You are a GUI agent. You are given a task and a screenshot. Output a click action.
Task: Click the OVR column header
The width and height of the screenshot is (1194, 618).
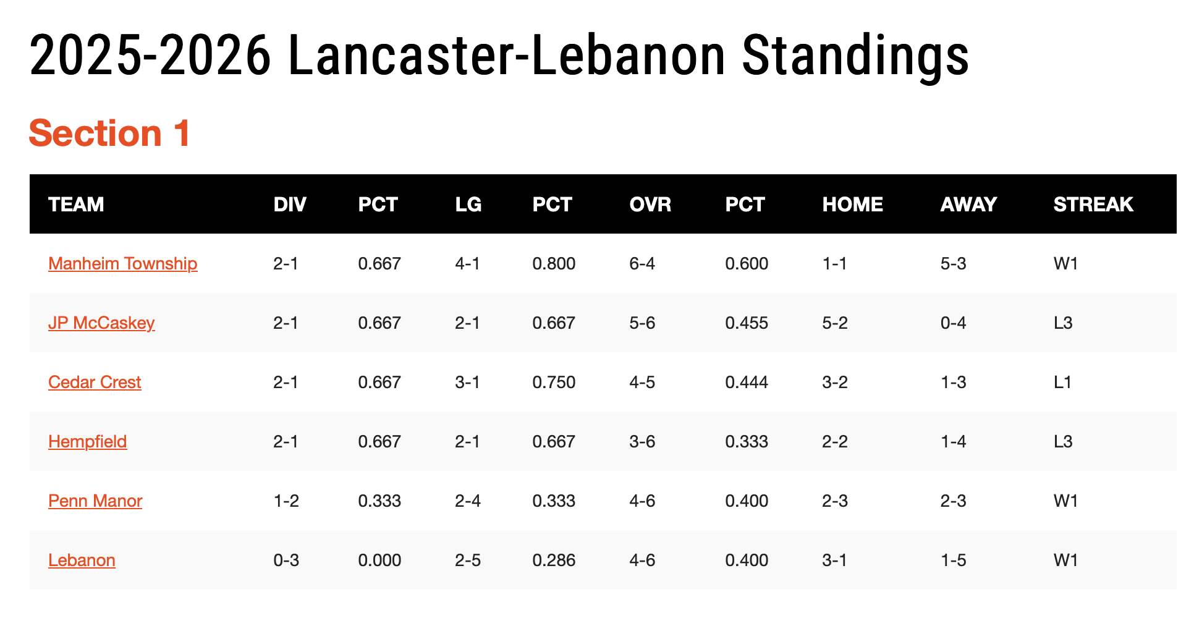(650, 205)
